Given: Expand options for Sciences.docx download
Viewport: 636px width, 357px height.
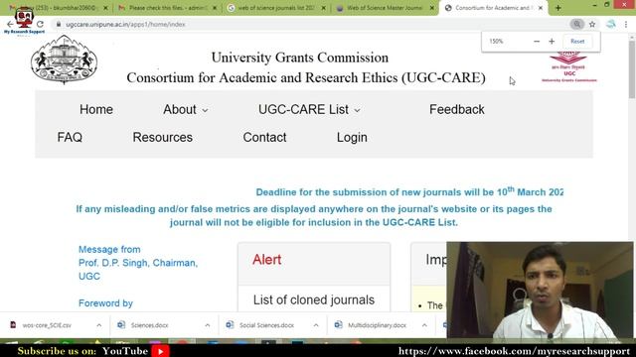Looking at the screenshot, I should pos(208,325).
